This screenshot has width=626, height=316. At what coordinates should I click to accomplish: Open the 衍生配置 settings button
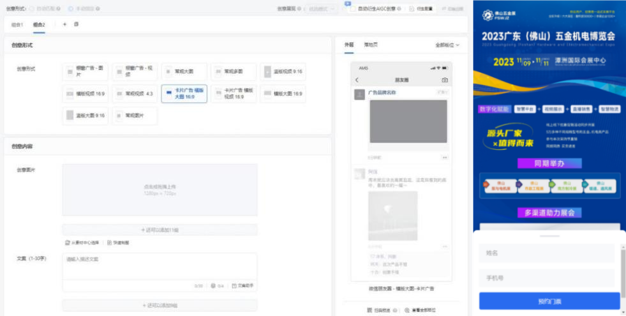(421, 8)
